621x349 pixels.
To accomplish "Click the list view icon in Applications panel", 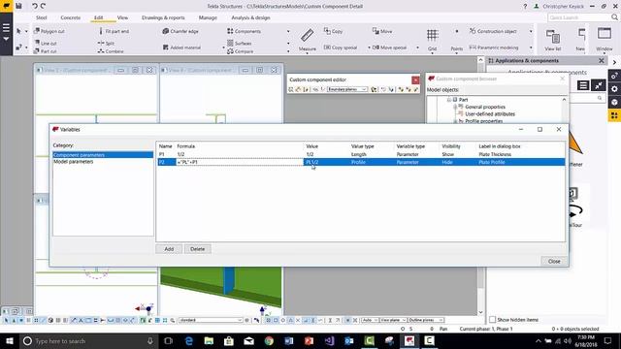I will click(583, 85).
